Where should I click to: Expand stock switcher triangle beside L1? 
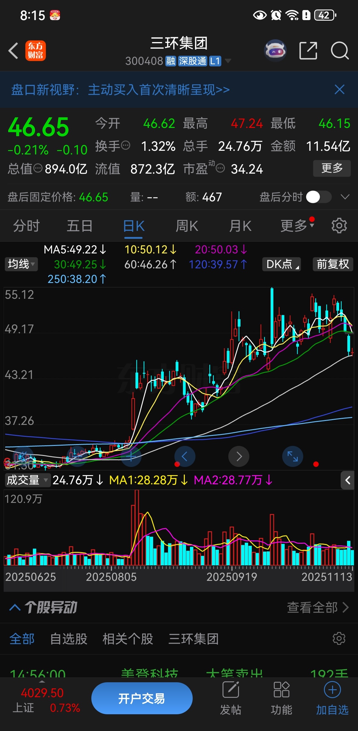228,61
